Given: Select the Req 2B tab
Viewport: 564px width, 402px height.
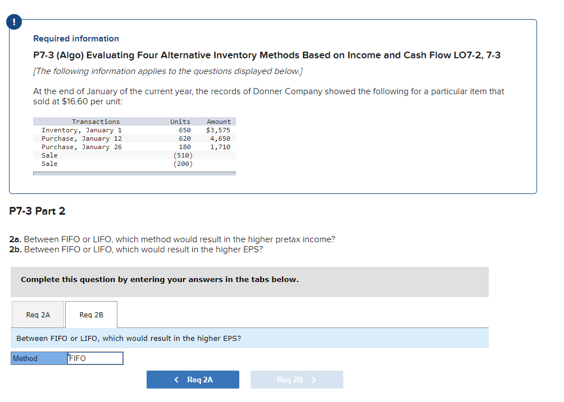Looking at the screenshot, I should tap(91, 315).
